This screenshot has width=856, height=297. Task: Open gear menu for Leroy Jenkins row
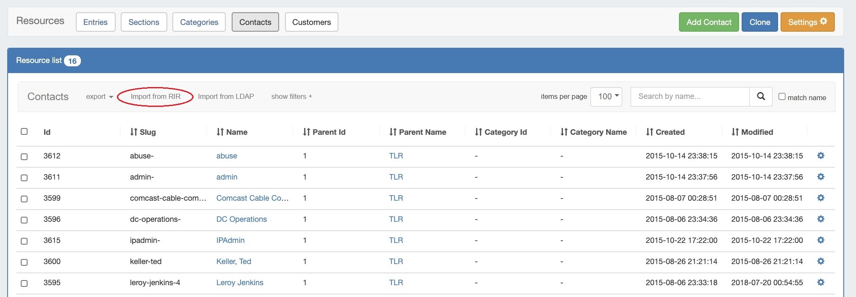pyautogui.click(x=820, y=283)
